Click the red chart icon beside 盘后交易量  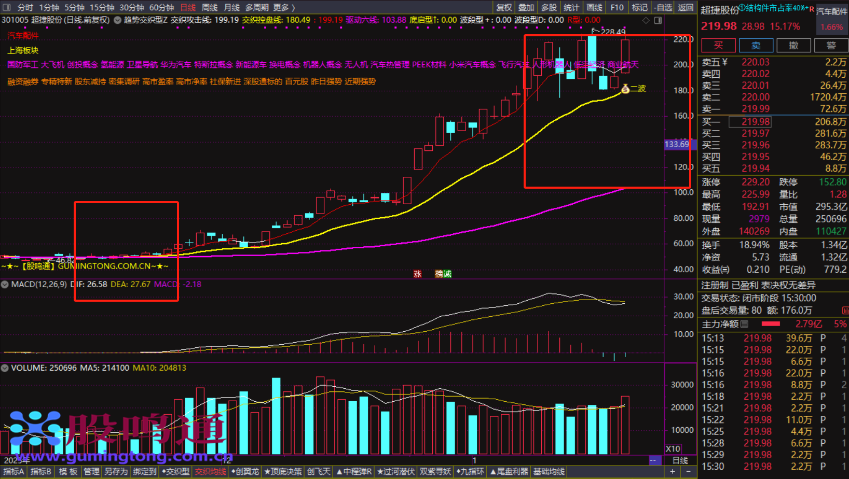click(845, 311)
